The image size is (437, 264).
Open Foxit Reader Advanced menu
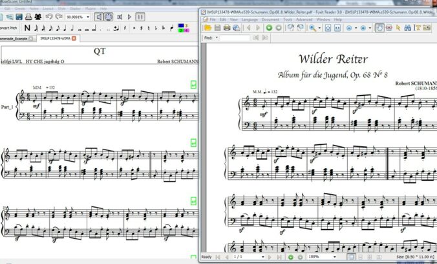pos(304,19)
